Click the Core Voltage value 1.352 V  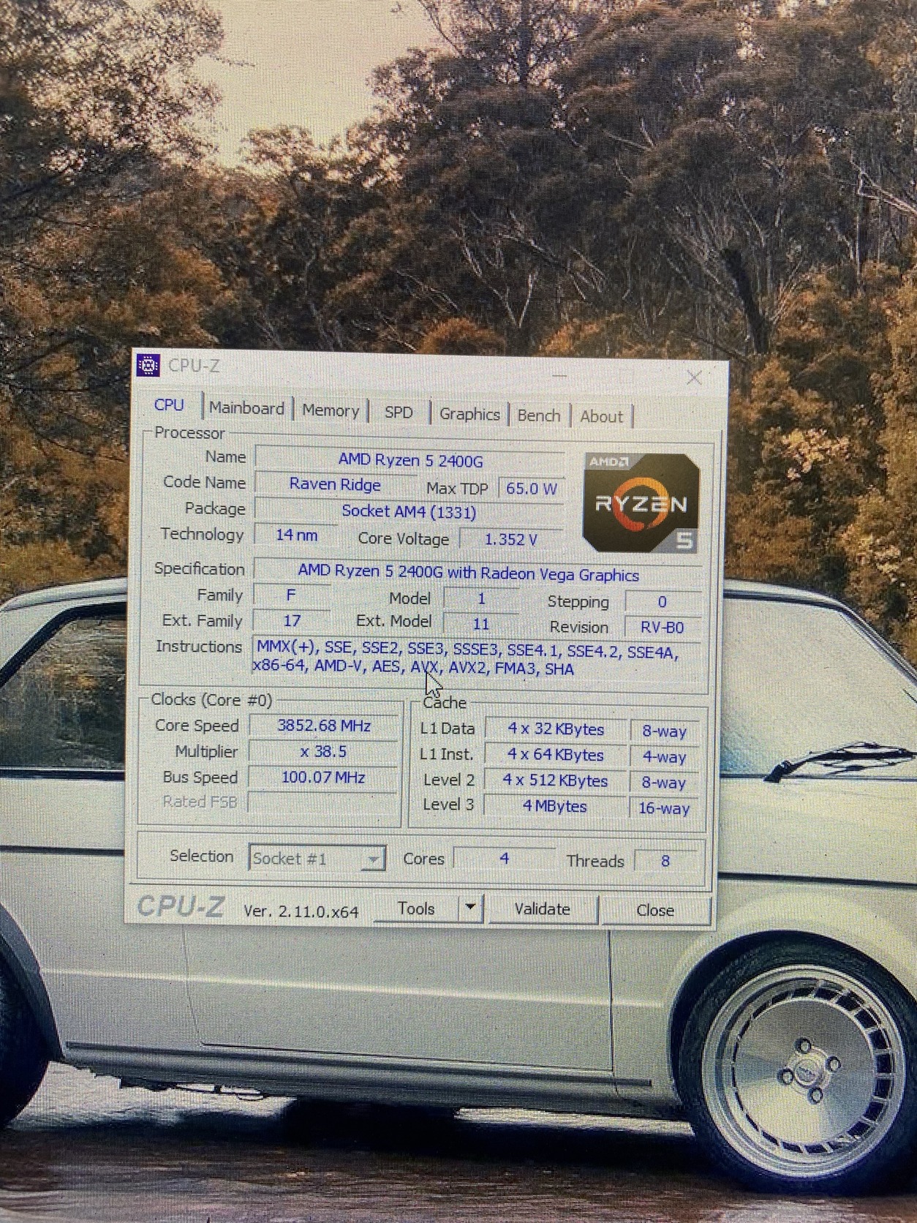511,540
